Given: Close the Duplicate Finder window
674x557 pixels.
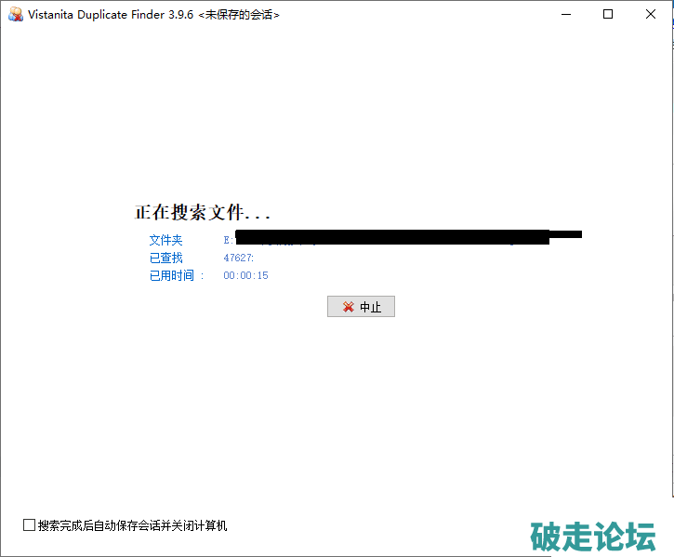Looking at the screenshot, I should (x=649, y=15).
